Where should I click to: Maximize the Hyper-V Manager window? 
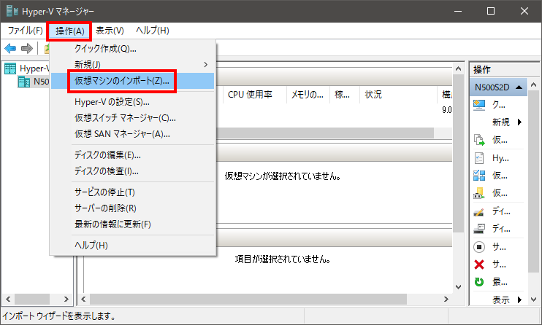tap(490, 11)
